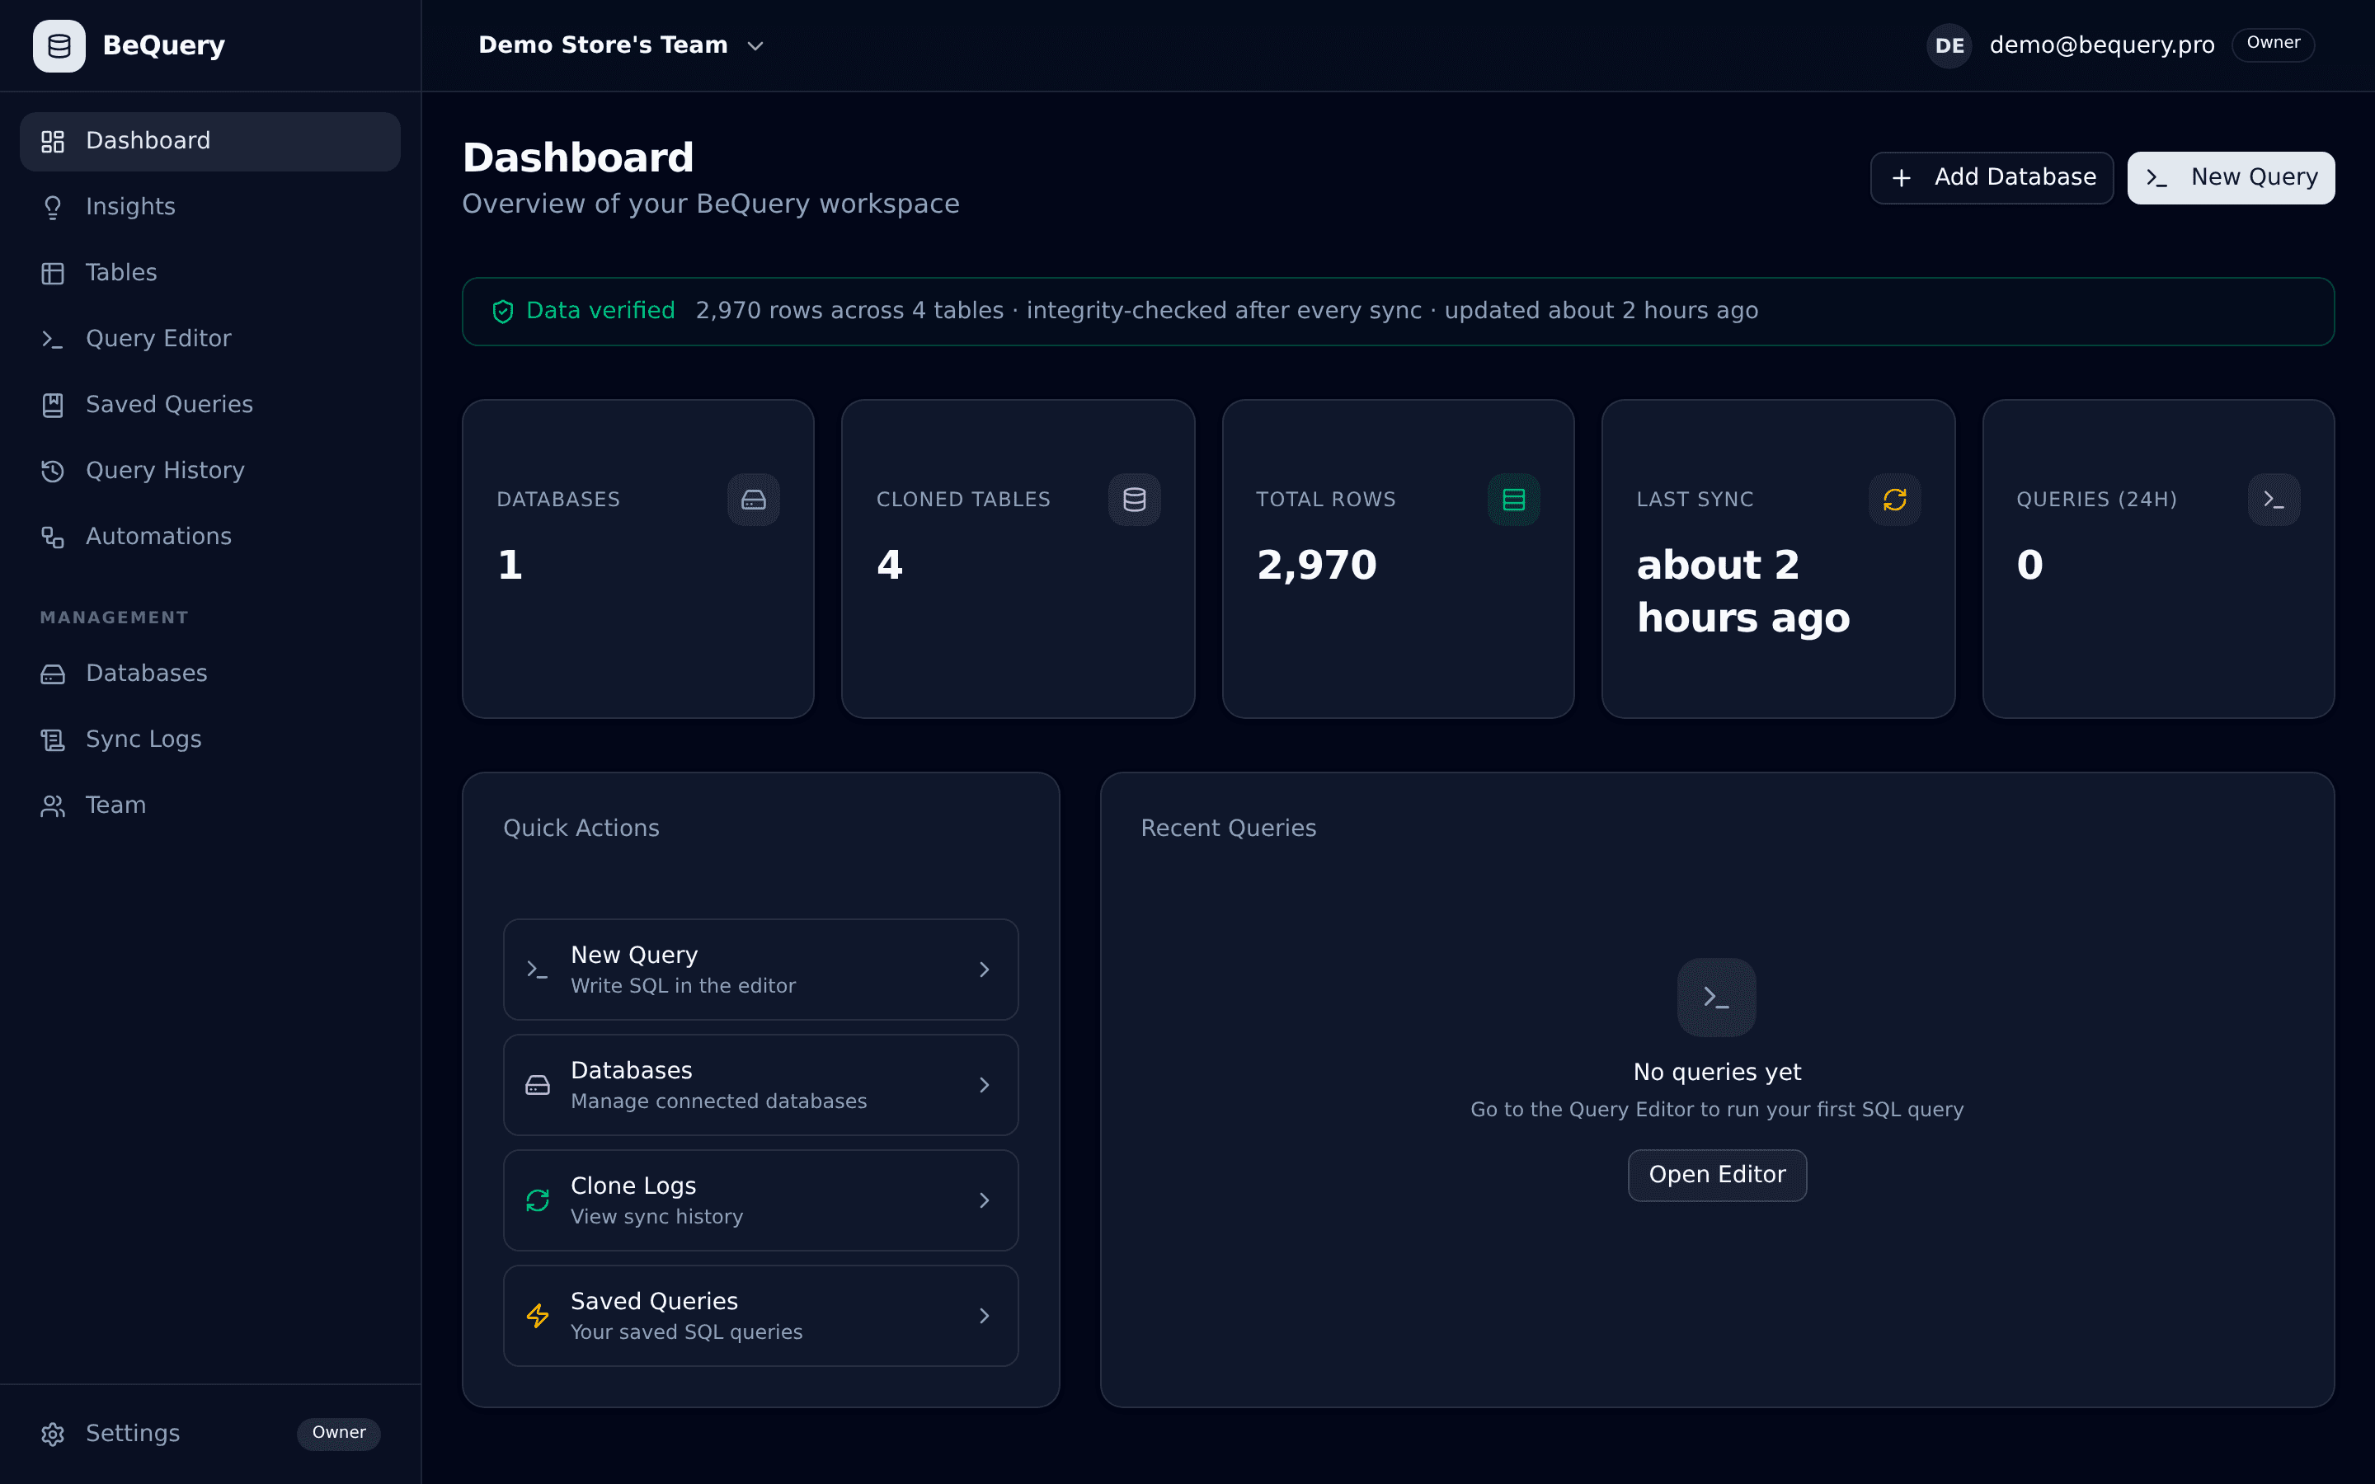Click the Sync Logs scroll icon

(x=53, y=739)
